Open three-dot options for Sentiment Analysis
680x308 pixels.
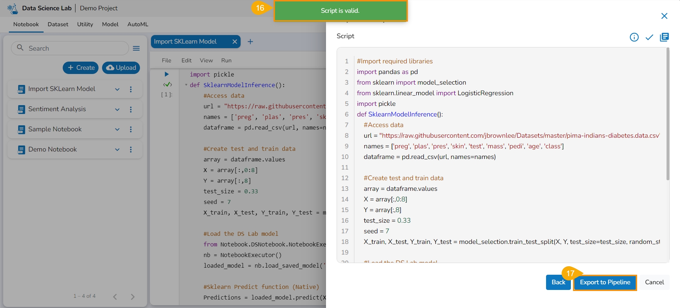[x=131, y=109]
